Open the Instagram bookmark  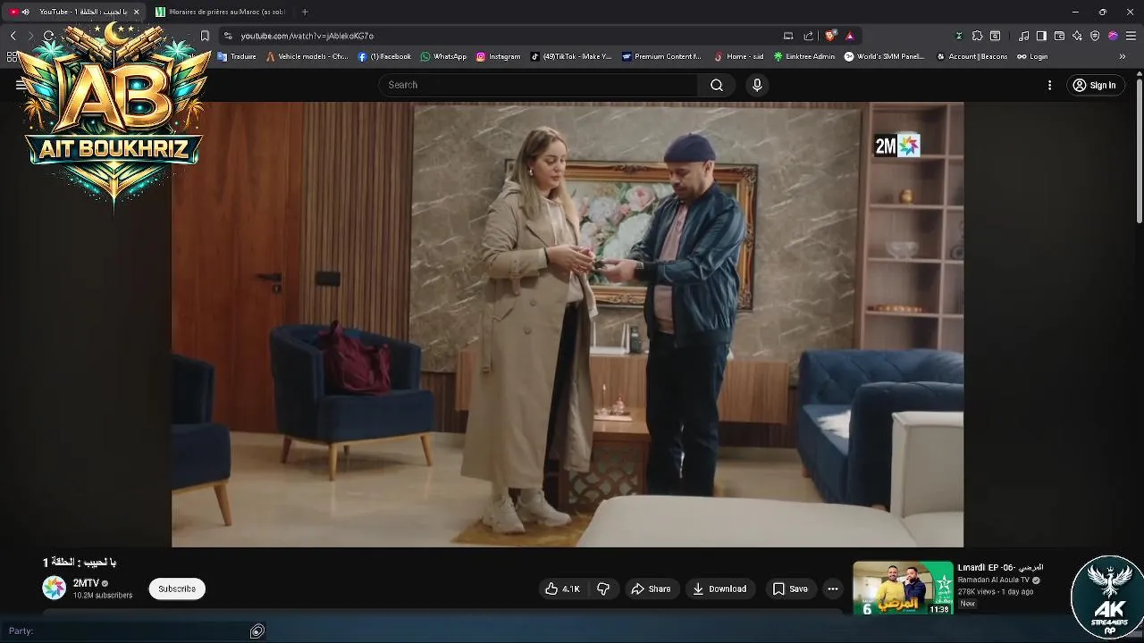(x=498, y=56)
